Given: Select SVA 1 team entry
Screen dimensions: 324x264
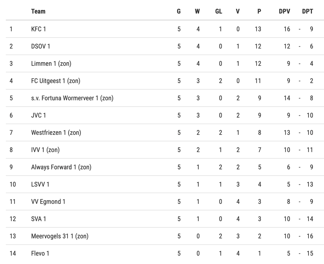Looking at the screenshot, I should 165,219.
